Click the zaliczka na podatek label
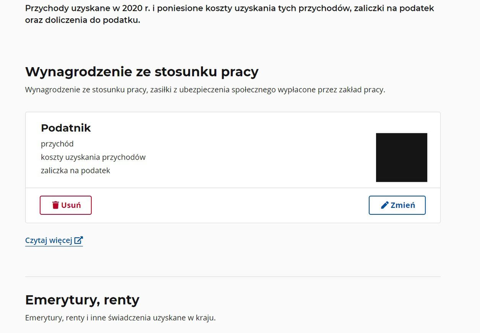 point(75,171)
